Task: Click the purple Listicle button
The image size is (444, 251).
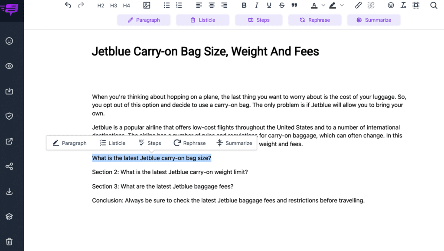Action: (203, 20)
